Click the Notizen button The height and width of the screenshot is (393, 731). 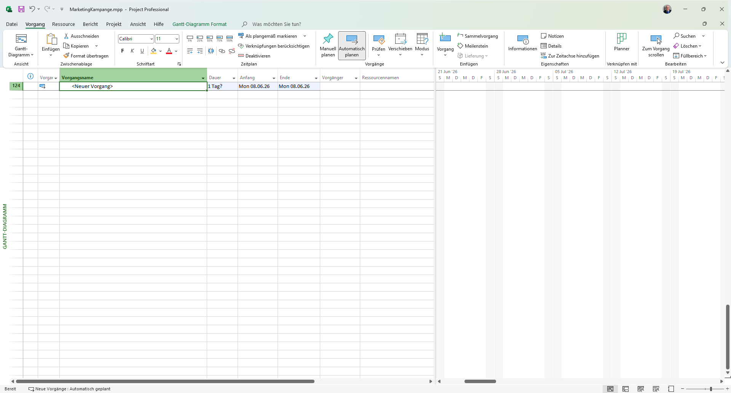coord(552,36)
